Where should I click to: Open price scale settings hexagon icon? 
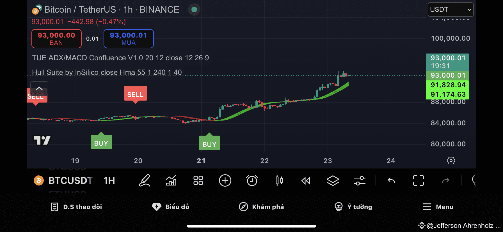pyautogui.click(x=451, y=161)
